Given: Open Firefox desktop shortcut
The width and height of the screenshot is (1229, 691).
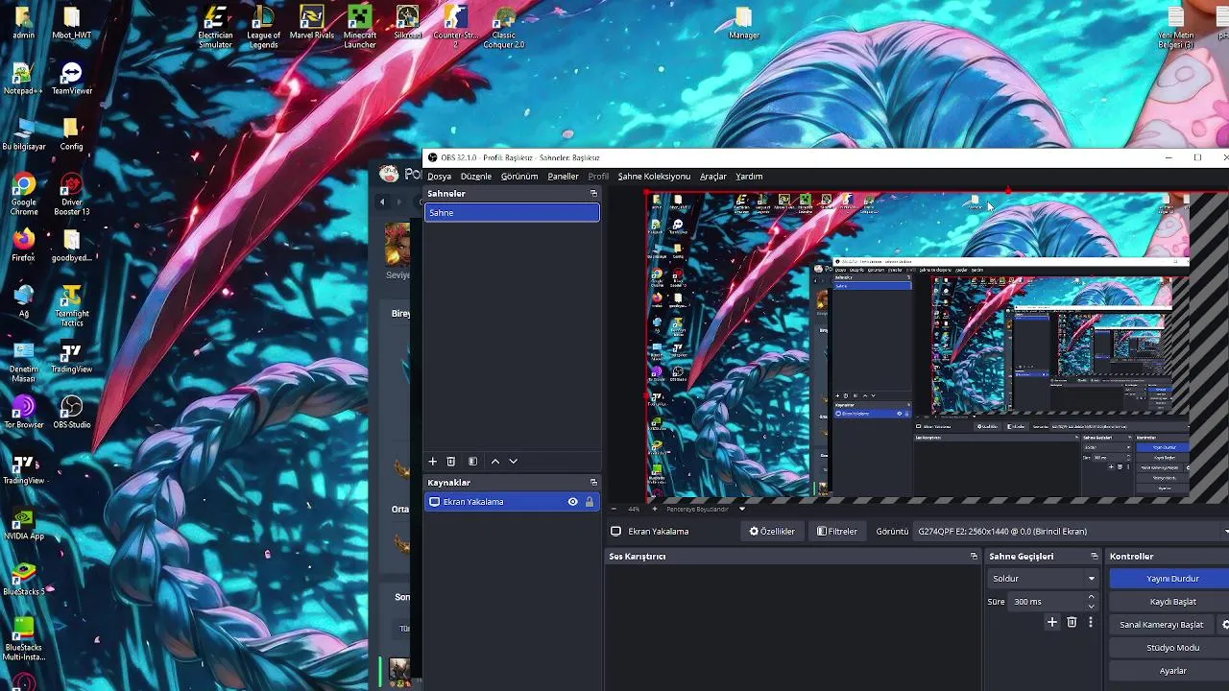Looking at the screenshot, I should pos(23,246).
